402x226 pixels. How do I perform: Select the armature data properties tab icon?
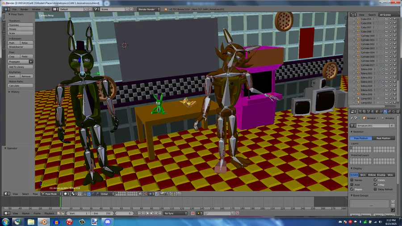[x=385, y=112]
